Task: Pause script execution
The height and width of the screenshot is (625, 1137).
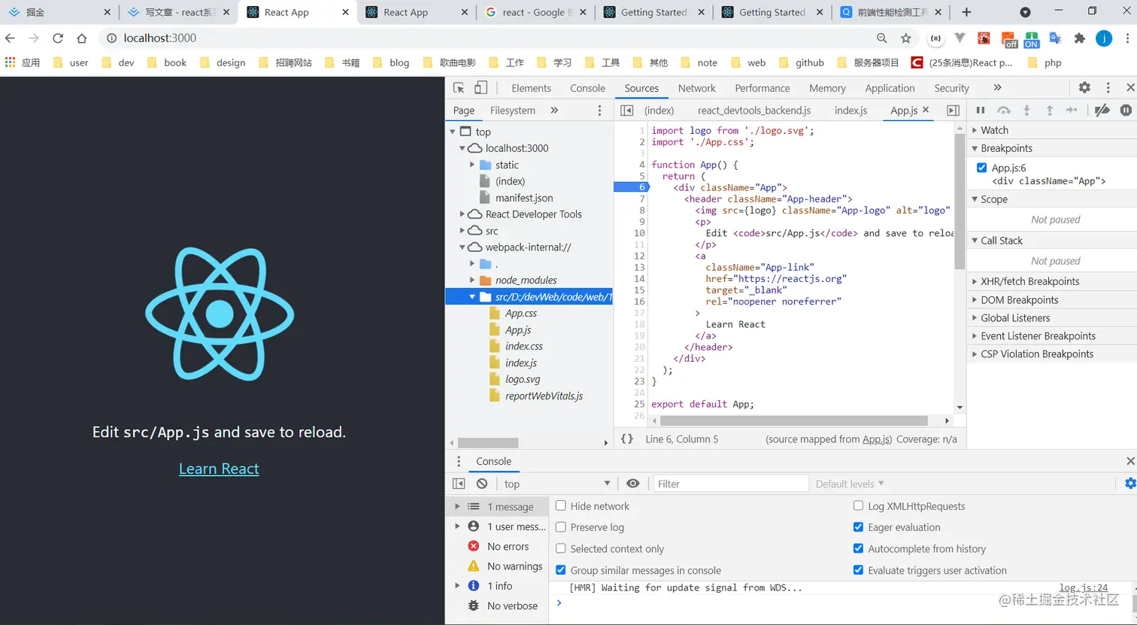Action: 980,111
